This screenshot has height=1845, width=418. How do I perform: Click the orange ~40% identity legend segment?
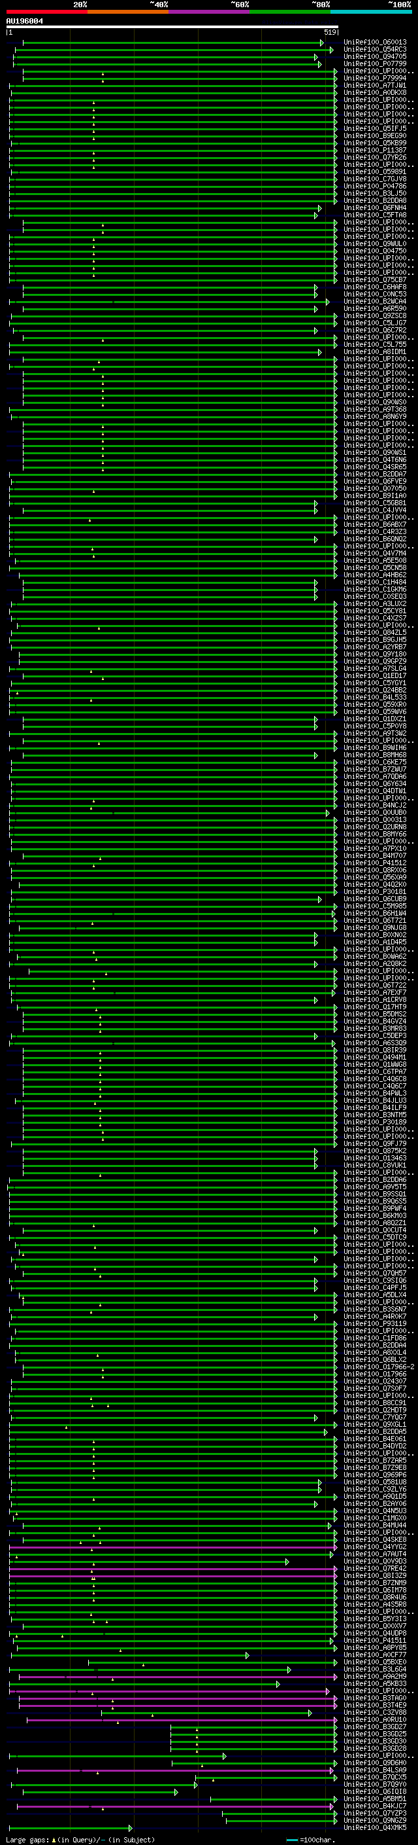pyautogui.click(x=128, y=12)
